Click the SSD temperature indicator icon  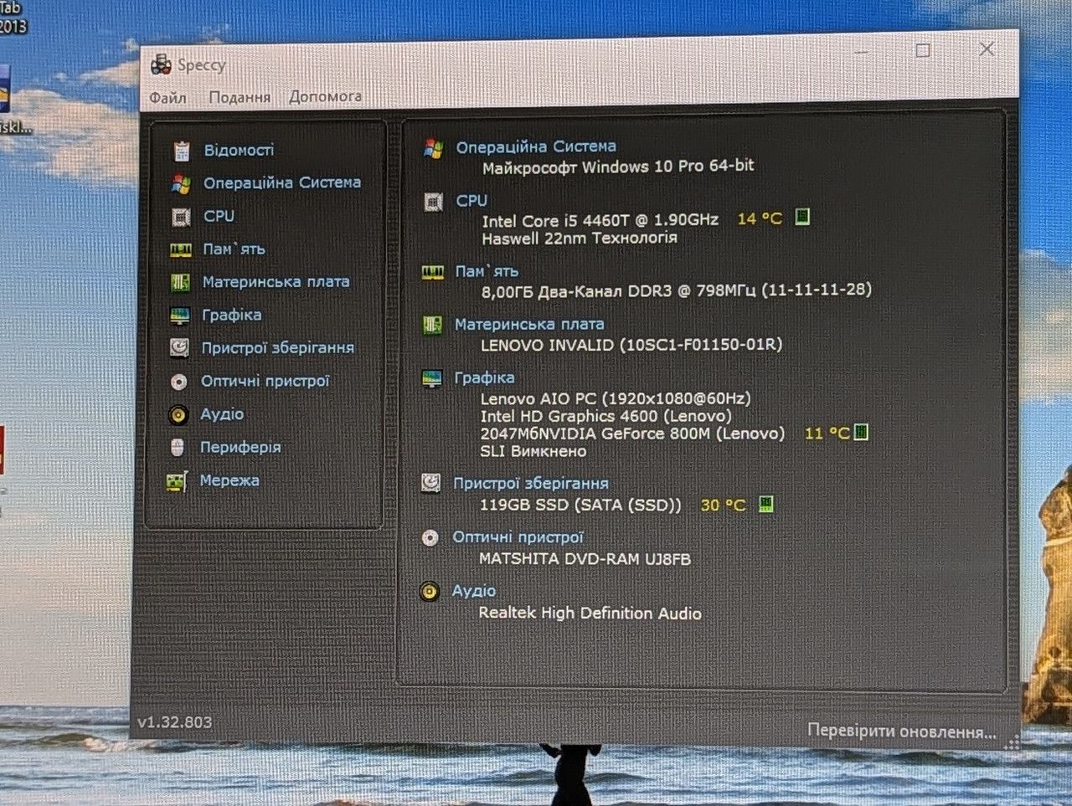coord(765,504)
